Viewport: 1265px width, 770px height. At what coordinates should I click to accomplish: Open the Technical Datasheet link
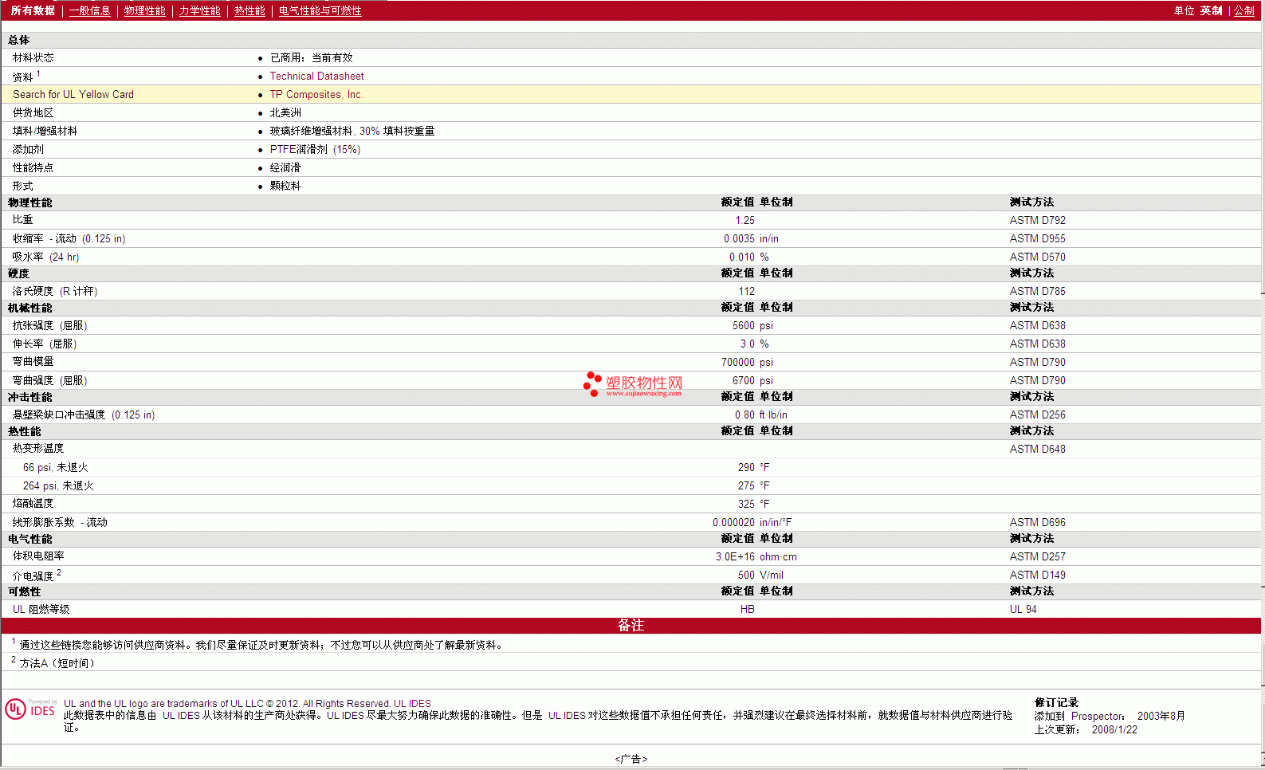[316, 76]
